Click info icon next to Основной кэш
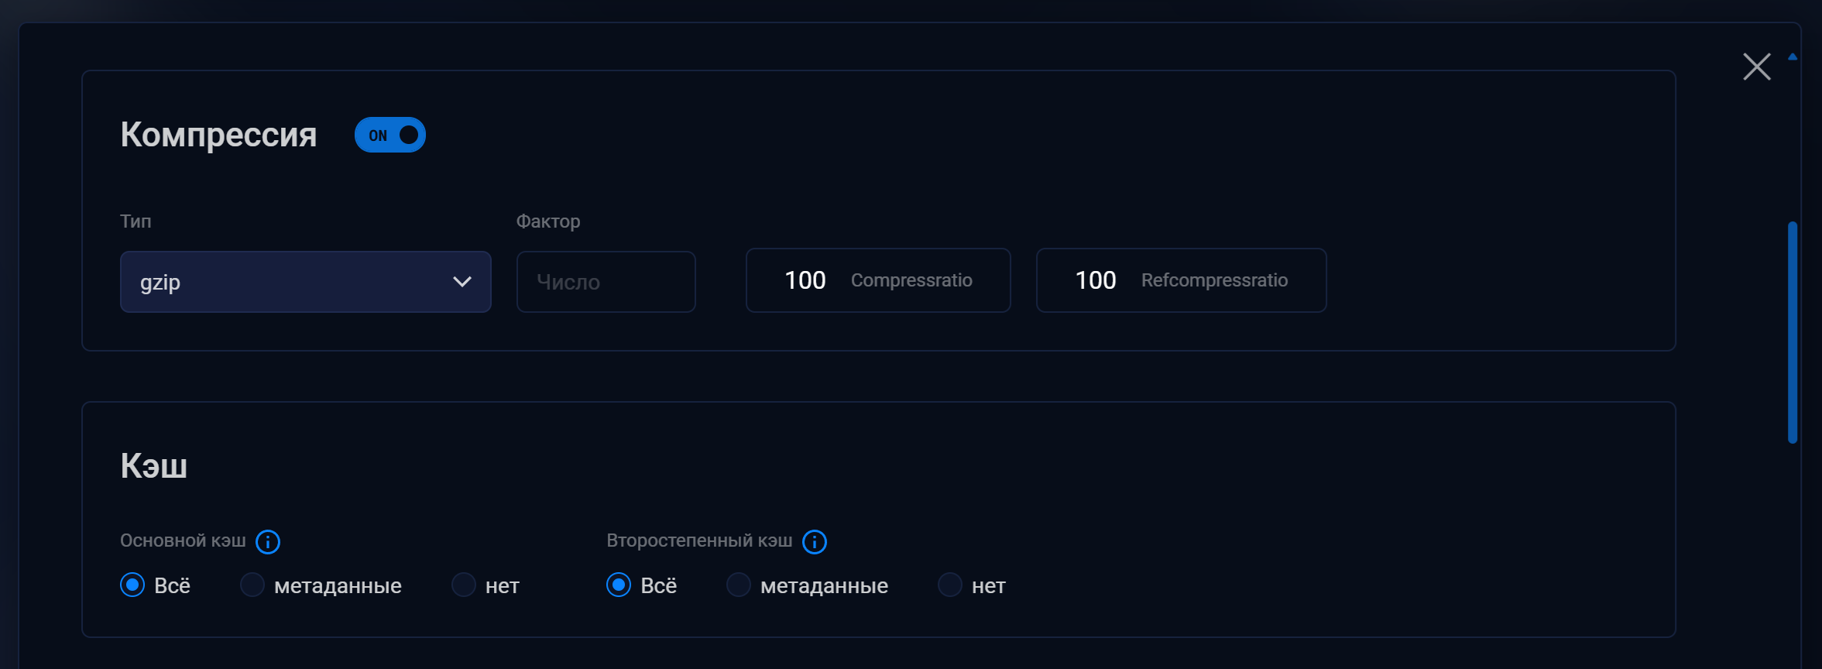The width and height of the screenshot is (1822, 669). [x=268, y=542]
